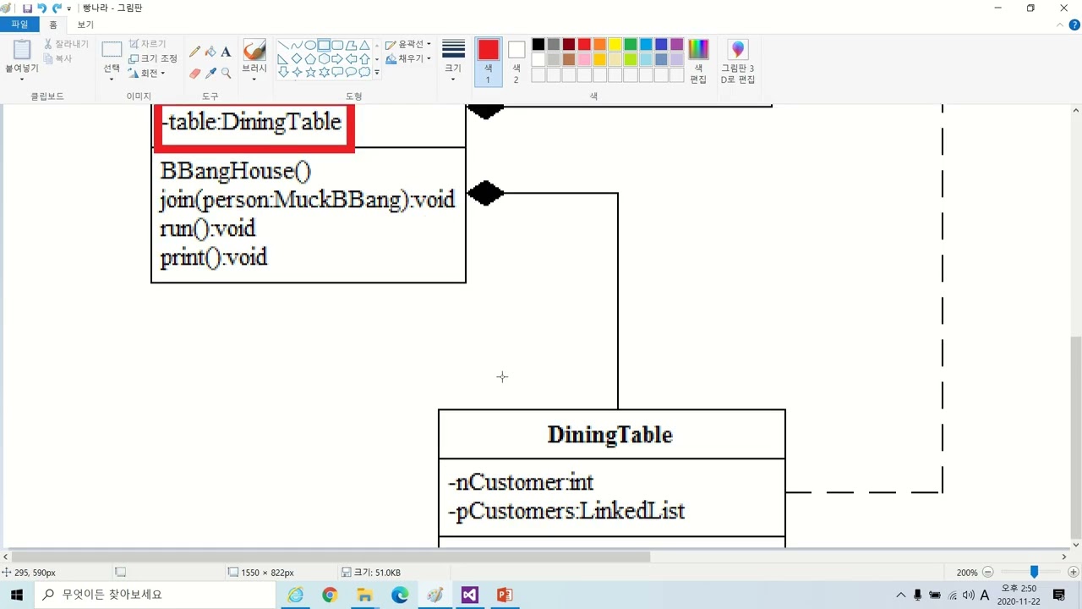Choose the black color swatch
Viewport: 1082px width, 609px height.
pos(538,45)
